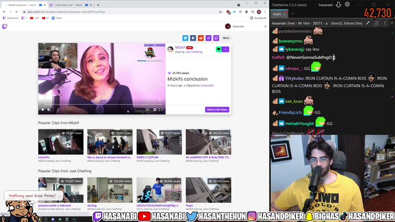Share the clip on Facebook
Image resolution: width=395 pixels, height=222 pixels.
pos(193,38)
